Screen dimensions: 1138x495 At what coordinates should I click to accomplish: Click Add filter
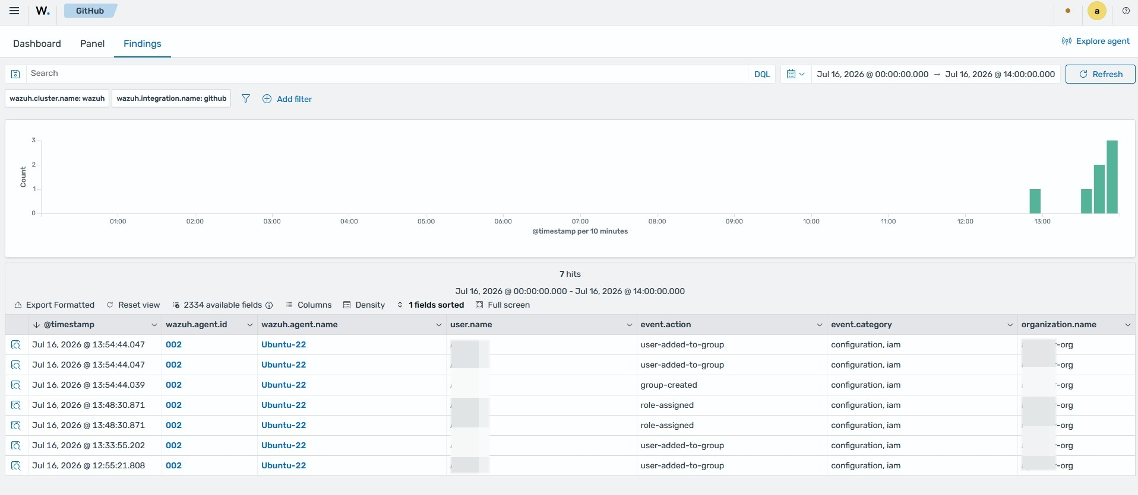pos(287,99)
